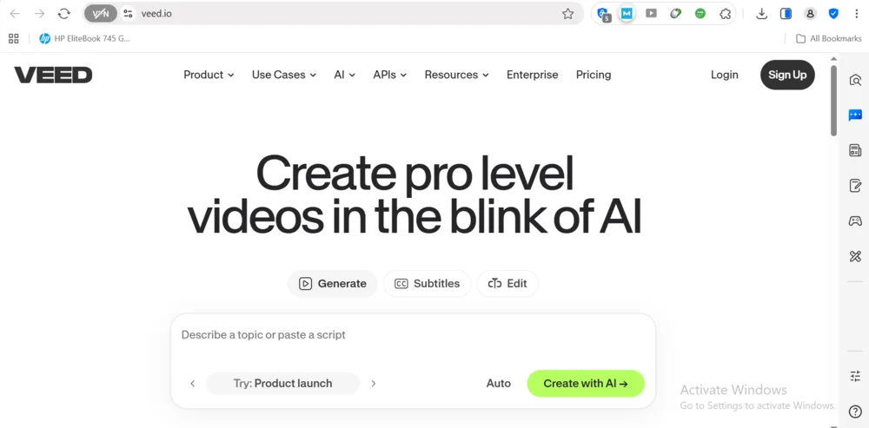This screenshot has width=869, height=428.
Task: Open the Extensions puzzle piece icon
Action: tap(725, 14)
